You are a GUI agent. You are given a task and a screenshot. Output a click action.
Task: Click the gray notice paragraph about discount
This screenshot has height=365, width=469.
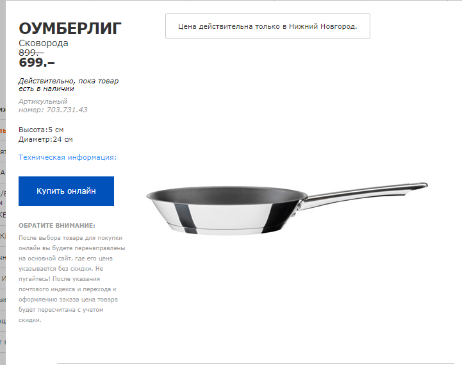point(72,279)
